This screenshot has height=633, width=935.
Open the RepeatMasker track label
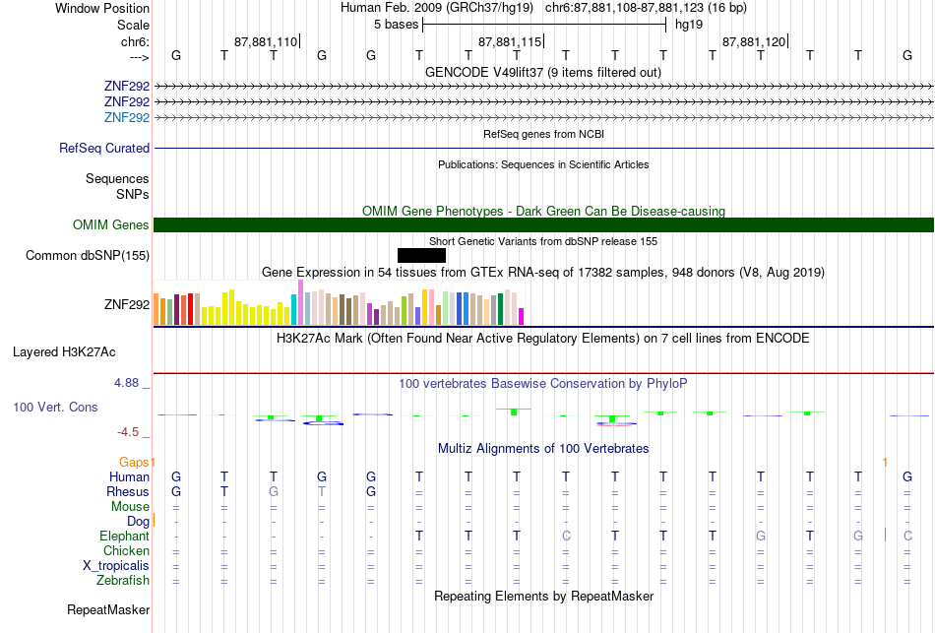108,609
